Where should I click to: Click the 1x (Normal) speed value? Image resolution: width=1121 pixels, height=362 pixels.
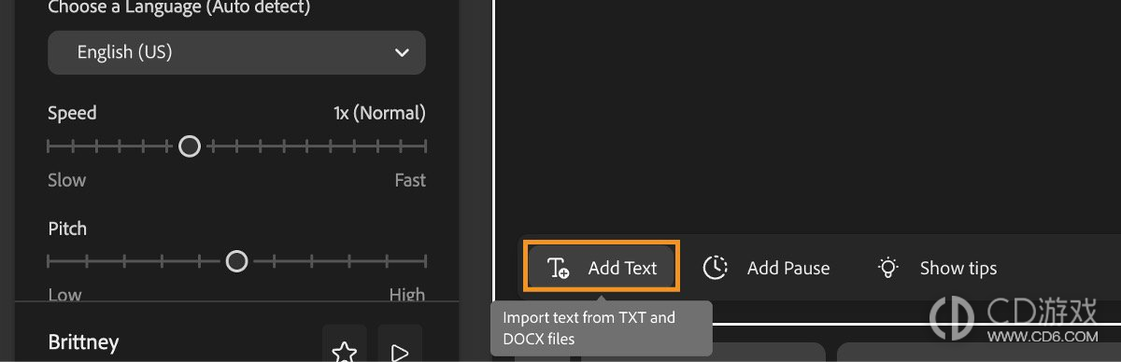(x=379, y=113)
